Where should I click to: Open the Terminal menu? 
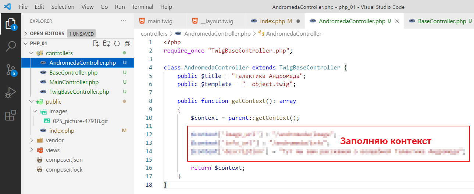(x=142, y=7)
